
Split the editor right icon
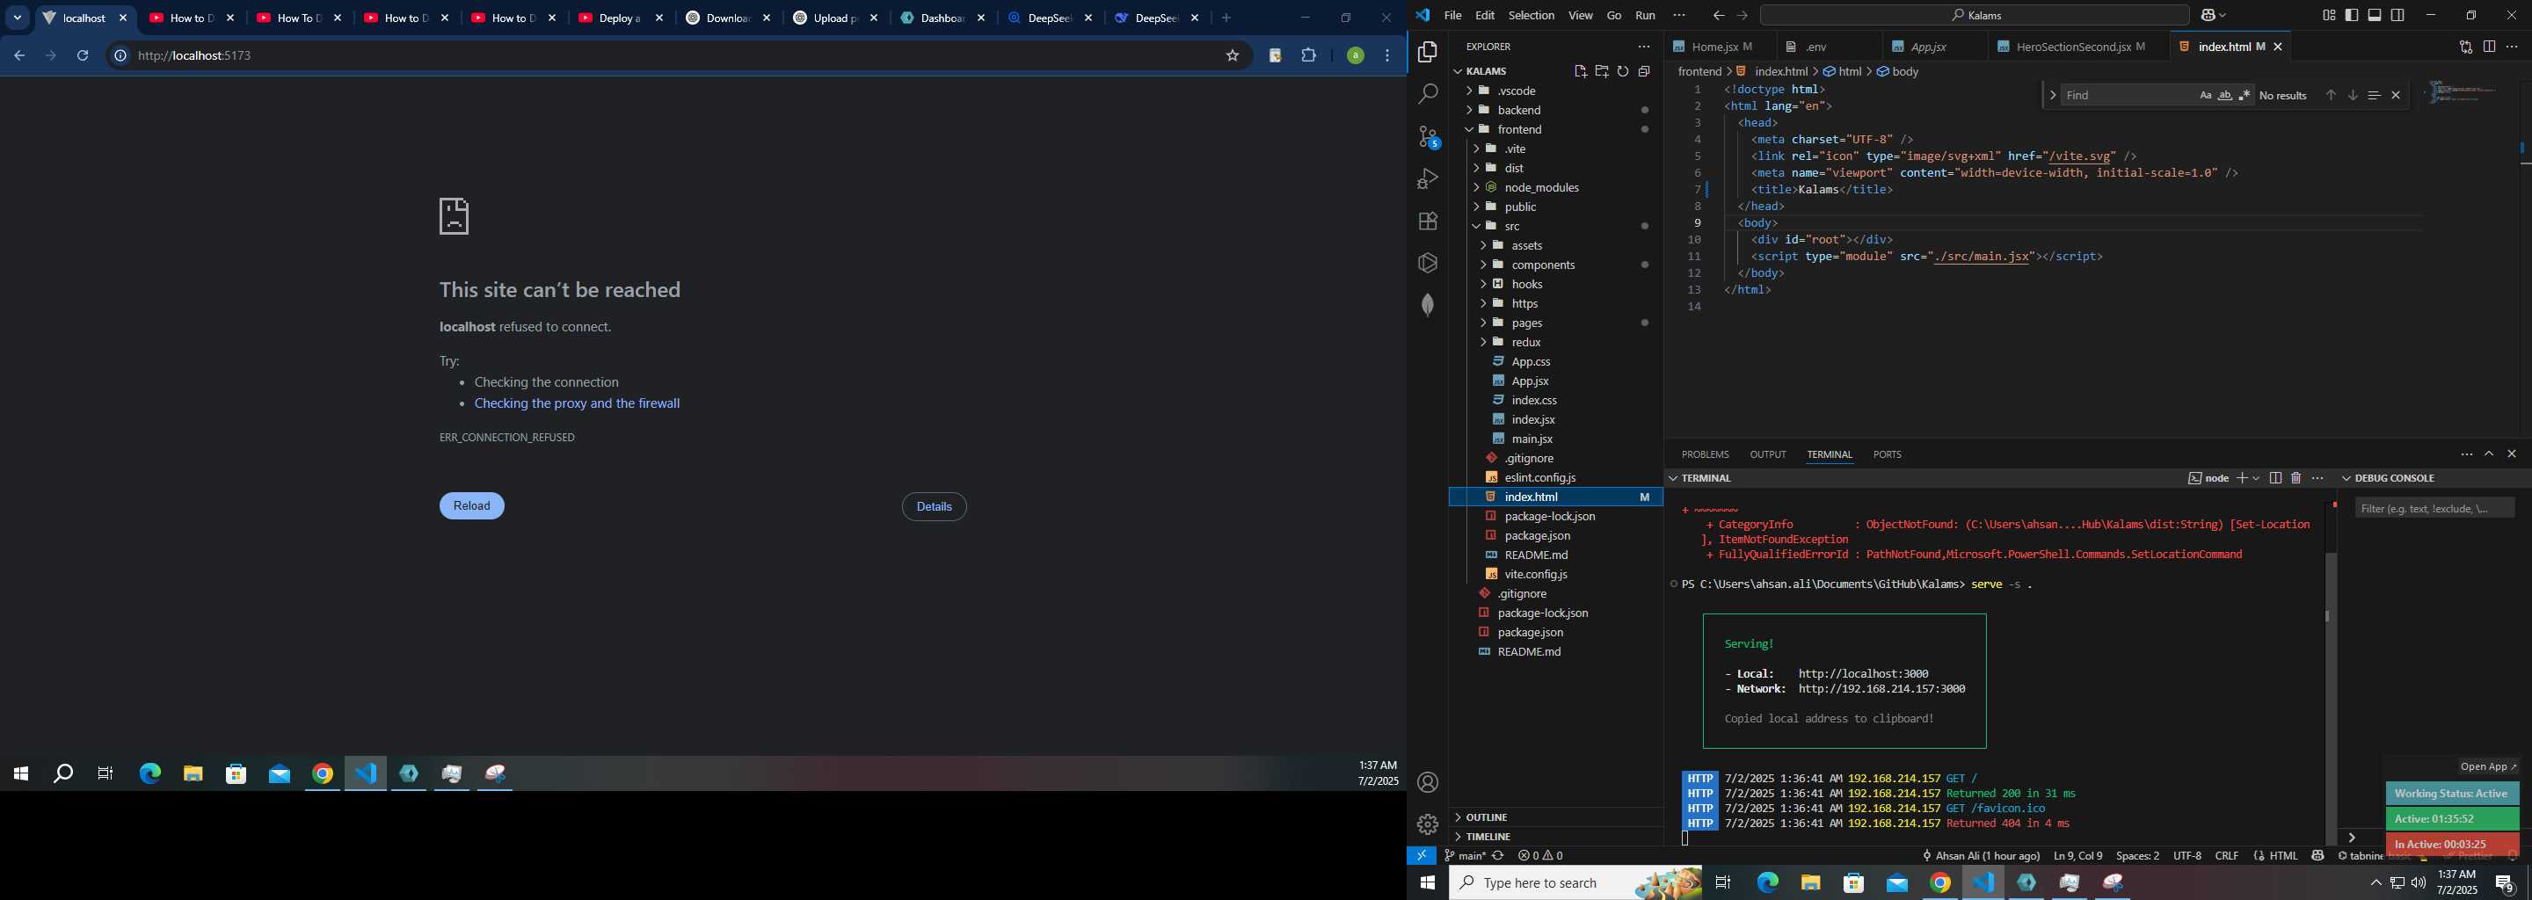pos(2489,47)
